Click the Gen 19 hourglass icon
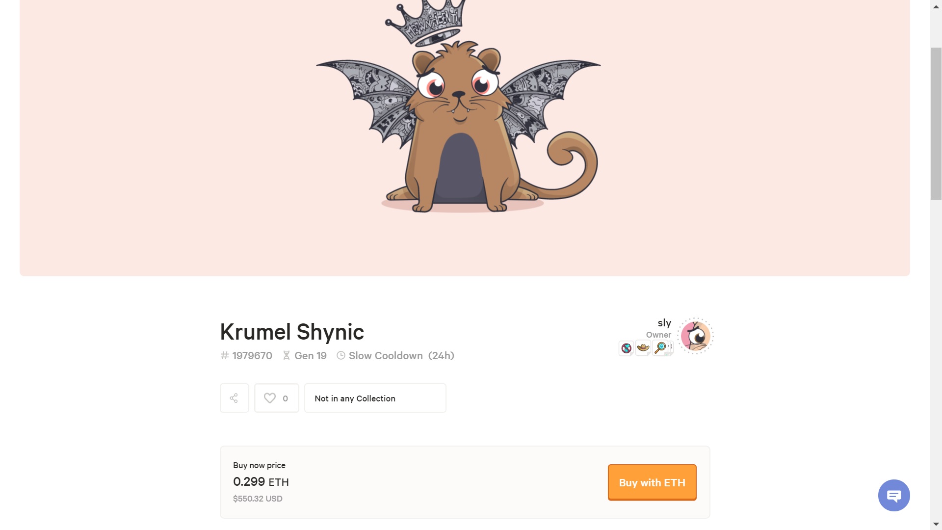Screen dimensions: 942x530 pyautogui.click(x=287, y=355)
